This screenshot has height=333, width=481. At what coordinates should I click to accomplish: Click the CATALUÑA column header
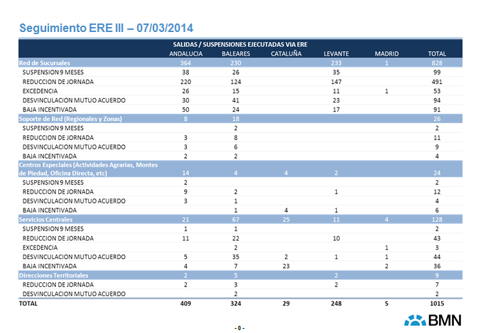tap(286, 54)
